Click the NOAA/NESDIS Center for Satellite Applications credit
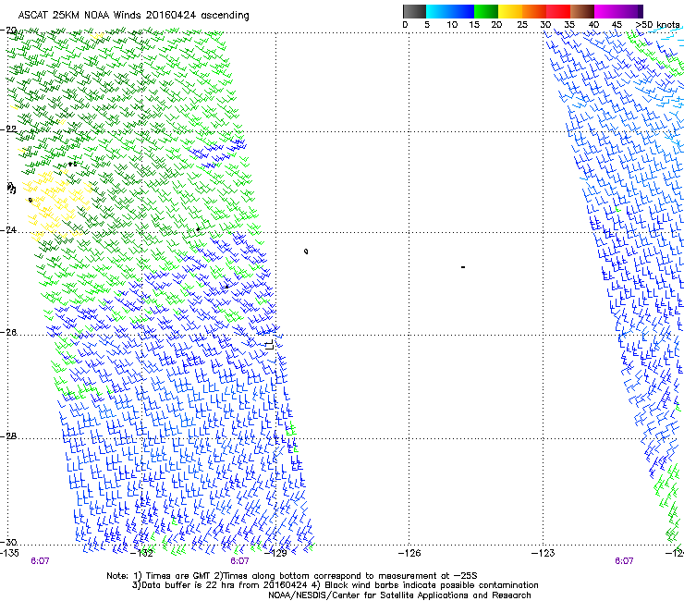Image resolution: width=684 pixels, height=601 pixels. click(399, 595)
